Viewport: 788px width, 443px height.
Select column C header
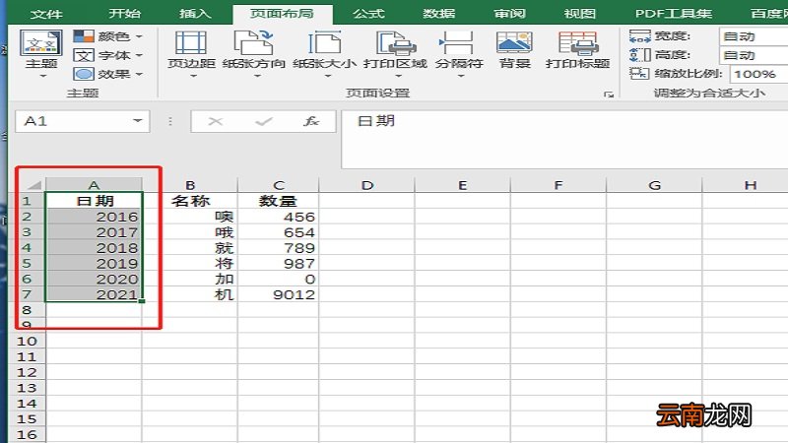[x=279, y=185]
